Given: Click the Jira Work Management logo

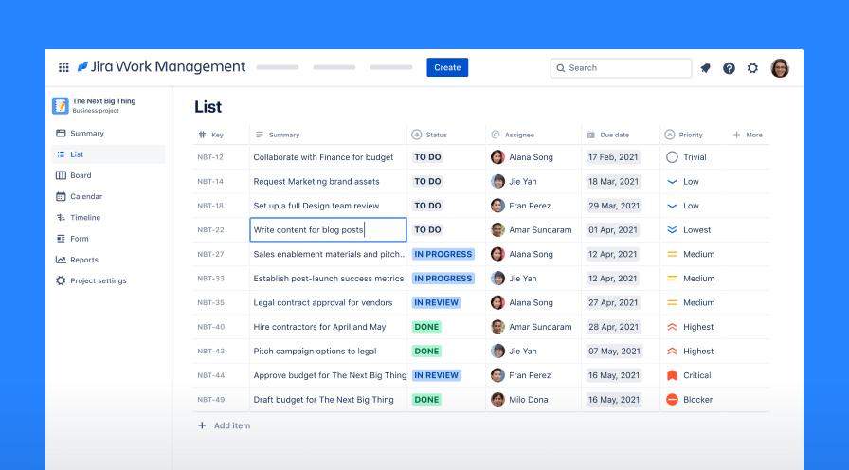Looking at the screenshot, I should pos(161,67).
